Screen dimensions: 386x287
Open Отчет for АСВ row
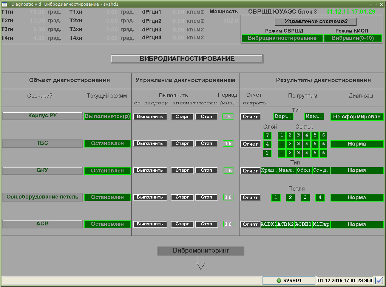250,225
